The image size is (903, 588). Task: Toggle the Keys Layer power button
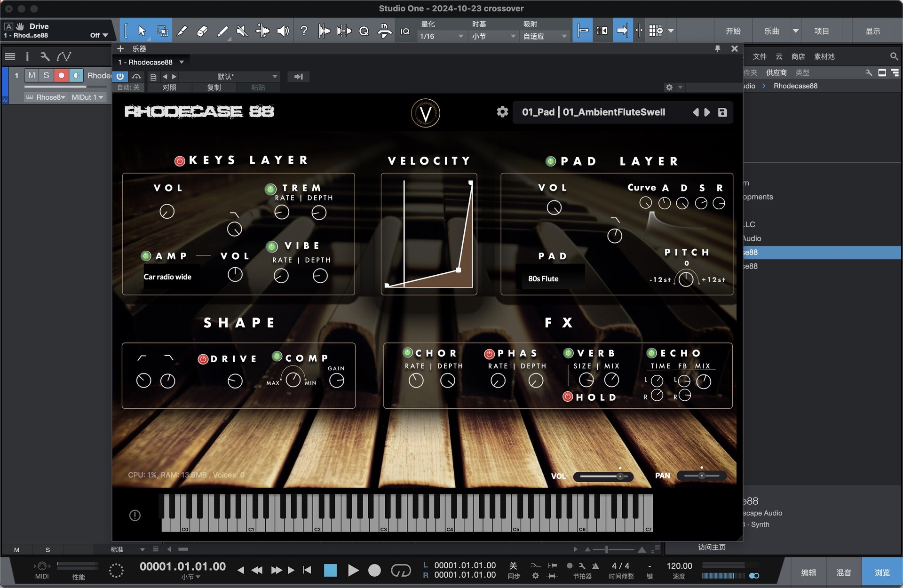pyautogui.click(x=180, y=161)
